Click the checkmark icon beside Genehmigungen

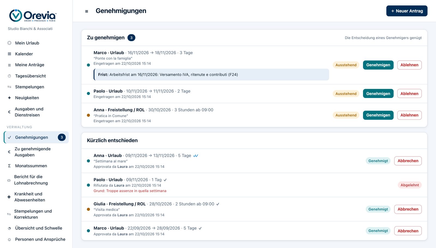tap(9, 137)
